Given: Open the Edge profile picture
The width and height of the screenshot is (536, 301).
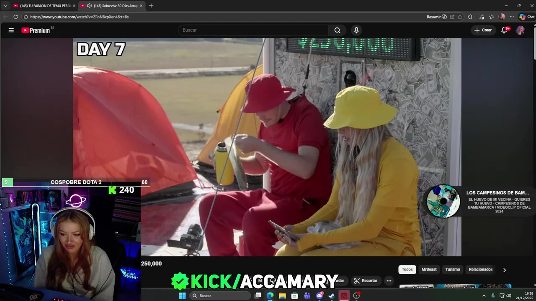Looking at the screenshot, I should 502,17.
